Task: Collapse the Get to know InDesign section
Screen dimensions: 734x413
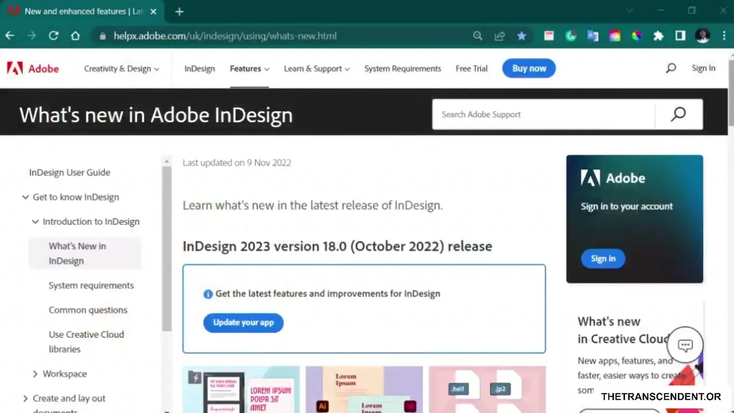Action: pyautogui.click(x=25, y=197)
